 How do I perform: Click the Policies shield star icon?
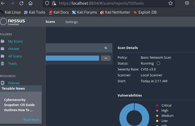[x=3, y=83]
